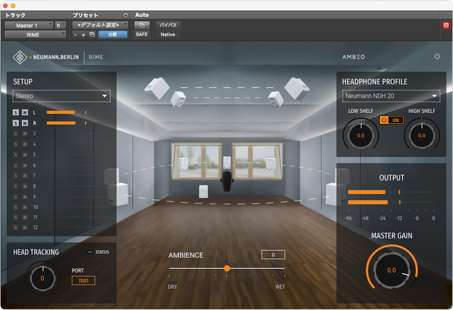Click the center front speaker in room
453x310 pixels.
pos(227,163)
